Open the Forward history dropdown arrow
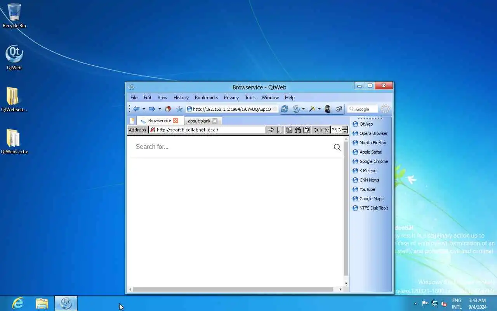This screenshot has width=497, height=311. tap(160, 109)
